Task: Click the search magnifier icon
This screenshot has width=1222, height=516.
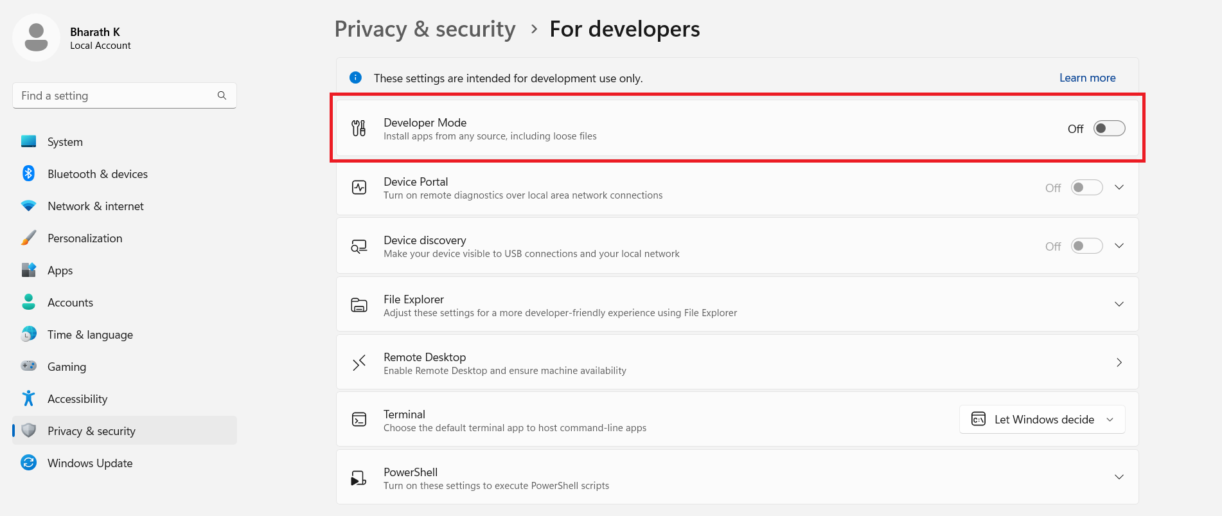Action: click(x=222, y=96)
